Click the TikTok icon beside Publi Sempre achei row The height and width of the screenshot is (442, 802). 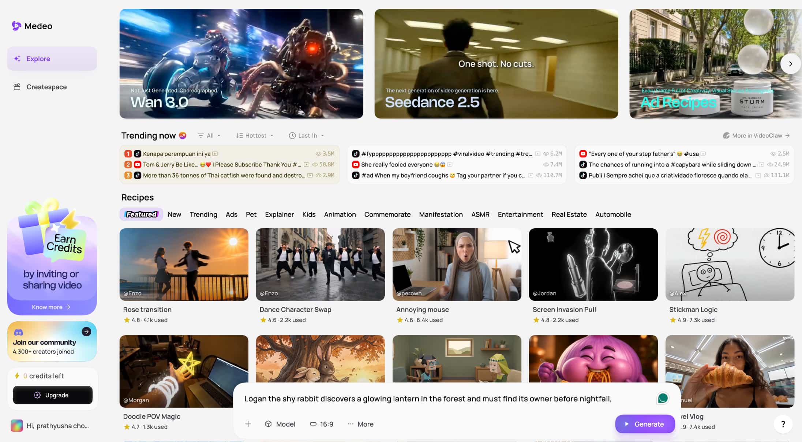point(583,175)
